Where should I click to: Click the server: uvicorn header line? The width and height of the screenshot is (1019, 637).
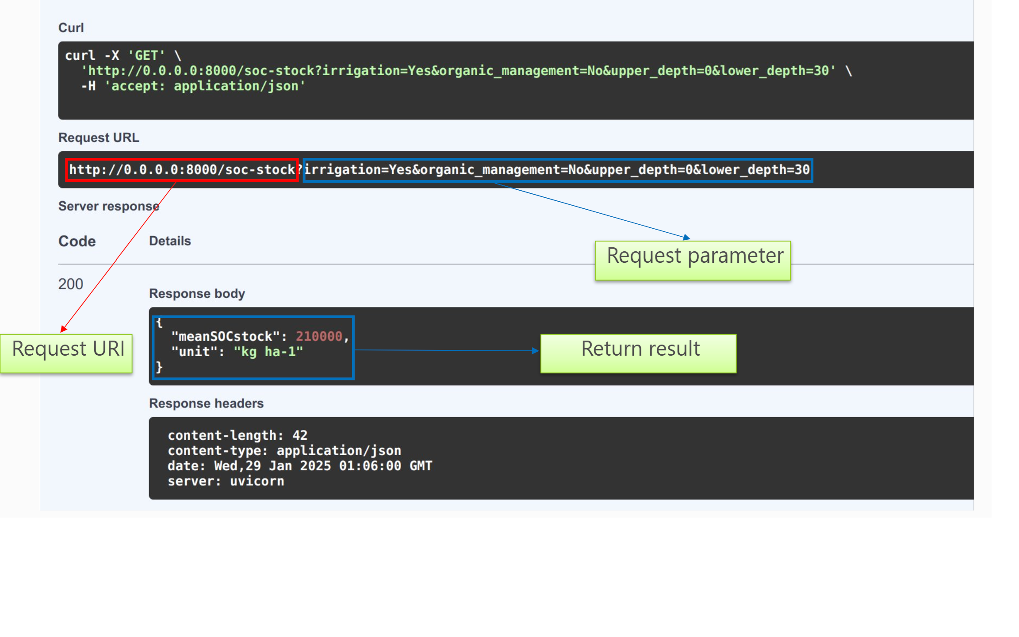226,481
